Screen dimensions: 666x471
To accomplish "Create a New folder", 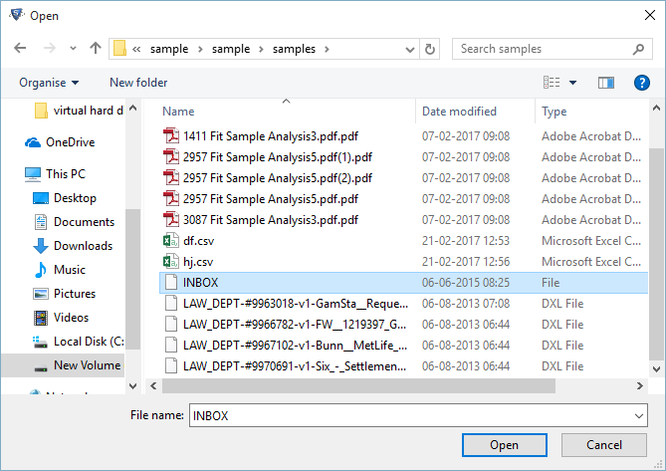I will [x=138, y=83].
